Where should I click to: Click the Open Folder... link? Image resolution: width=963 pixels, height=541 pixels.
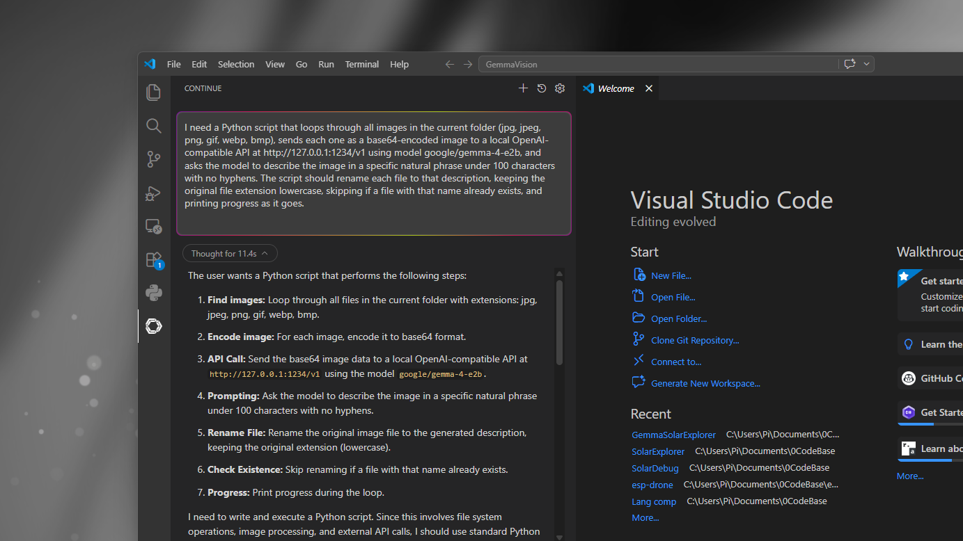[x=678, y=318]
